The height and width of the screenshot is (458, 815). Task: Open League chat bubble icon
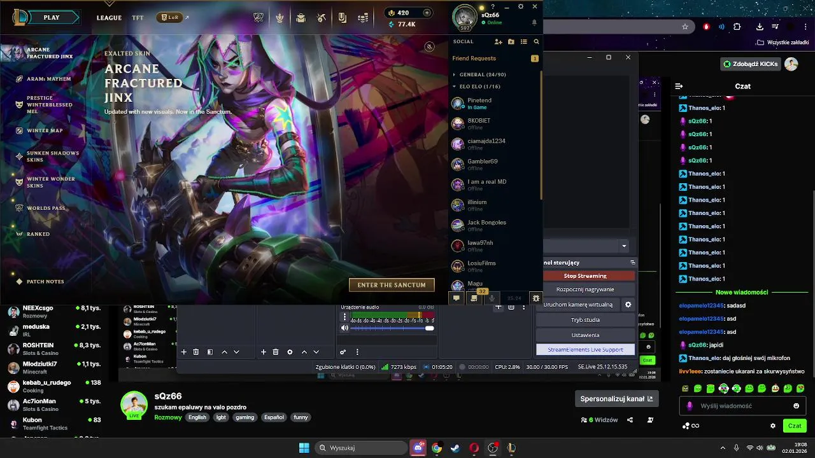click(x=456, y=298)
